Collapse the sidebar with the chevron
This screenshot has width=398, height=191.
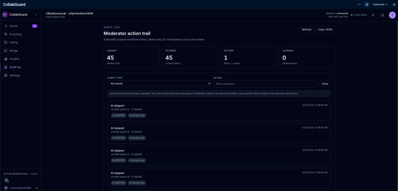[x=36, y=15]
